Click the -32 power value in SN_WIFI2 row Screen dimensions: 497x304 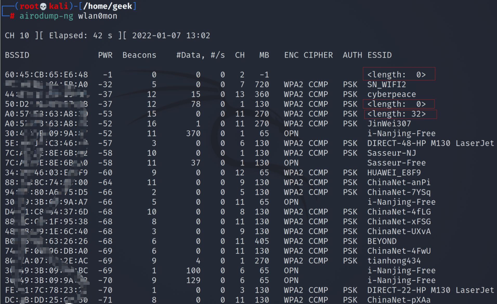pyautogui.click(x=105, y=85)
